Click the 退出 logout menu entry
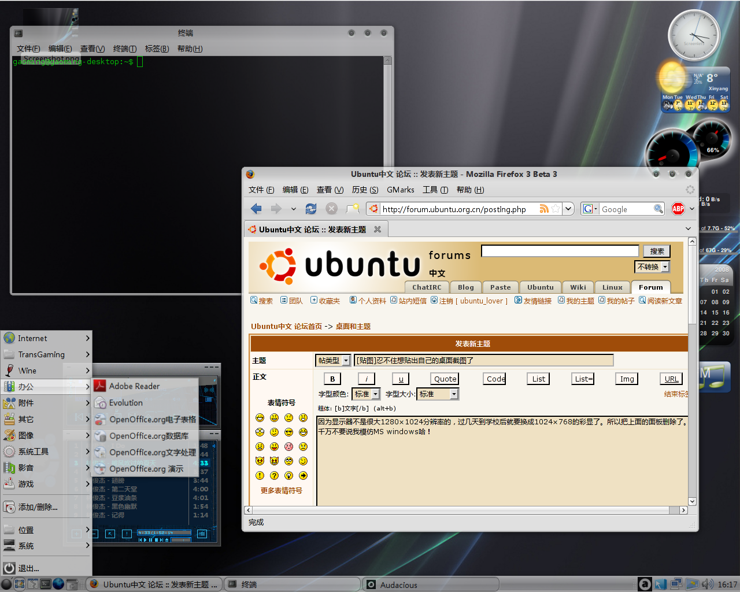740x592 pixels. point(46,568)
